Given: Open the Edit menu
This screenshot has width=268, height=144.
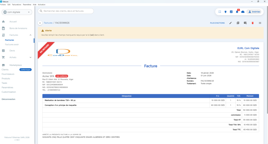Looking at the screenshot, I should (9, 5).
